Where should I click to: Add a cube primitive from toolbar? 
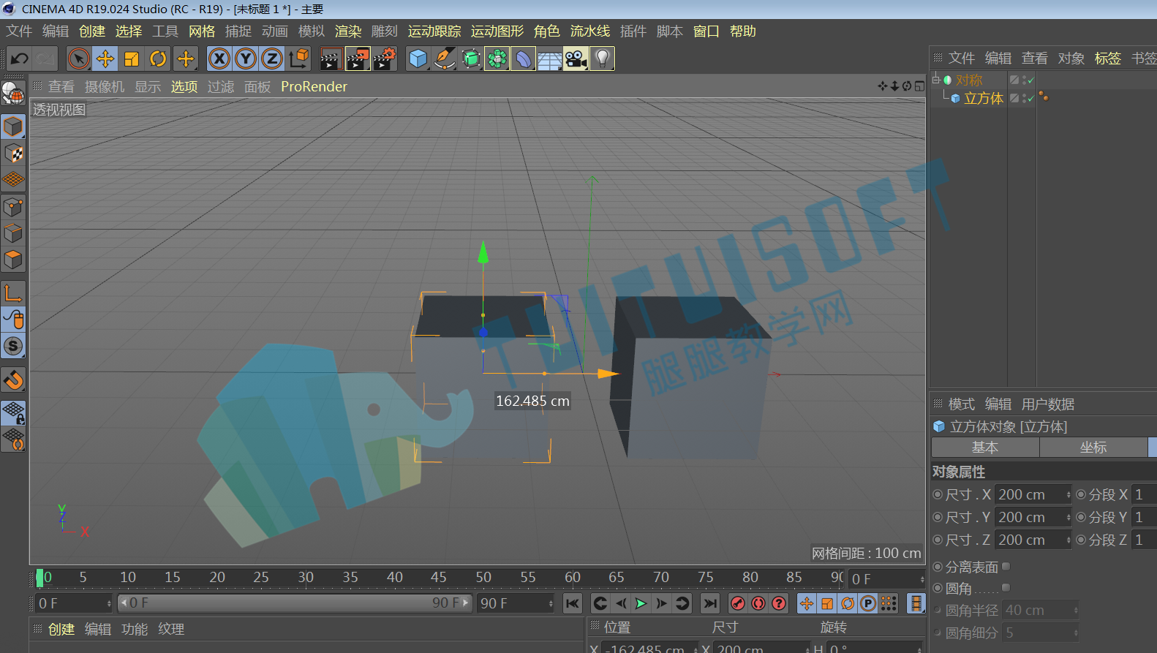tap(418, 58)
